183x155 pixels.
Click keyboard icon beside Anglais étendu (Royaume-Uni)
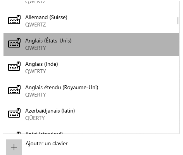14,90
